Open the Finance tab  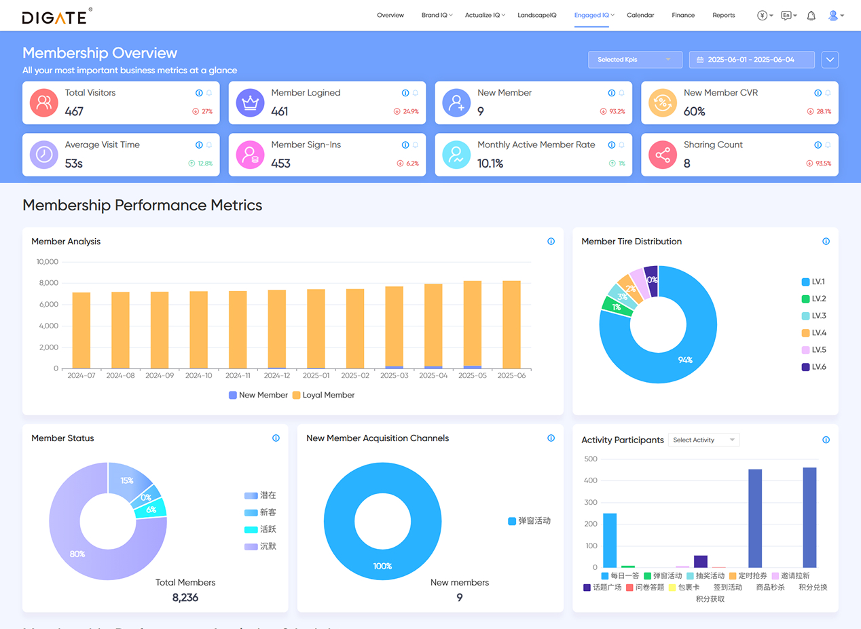(683, 15)
